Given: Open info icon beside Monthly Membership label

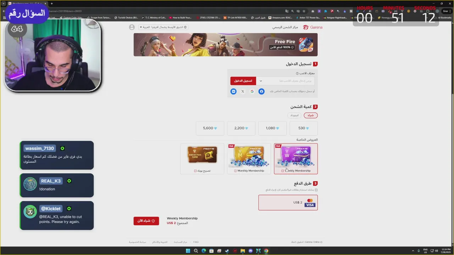Looking at the screenshot, I should pyautogui.click(x=236, y=171).
